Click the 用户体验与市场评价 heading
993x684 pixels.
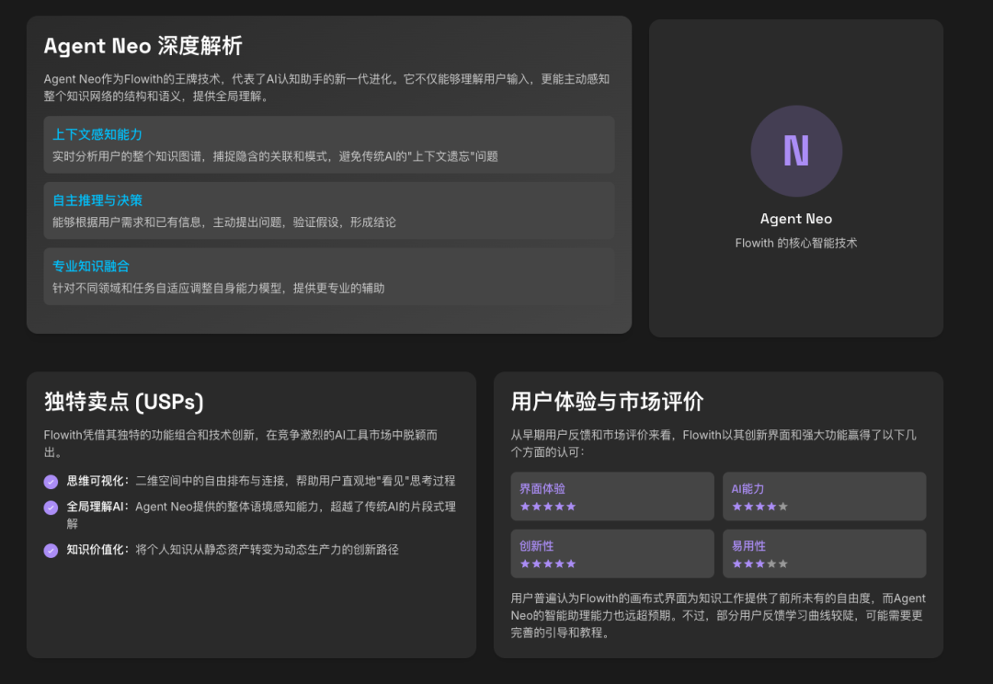tap(607, 402)
